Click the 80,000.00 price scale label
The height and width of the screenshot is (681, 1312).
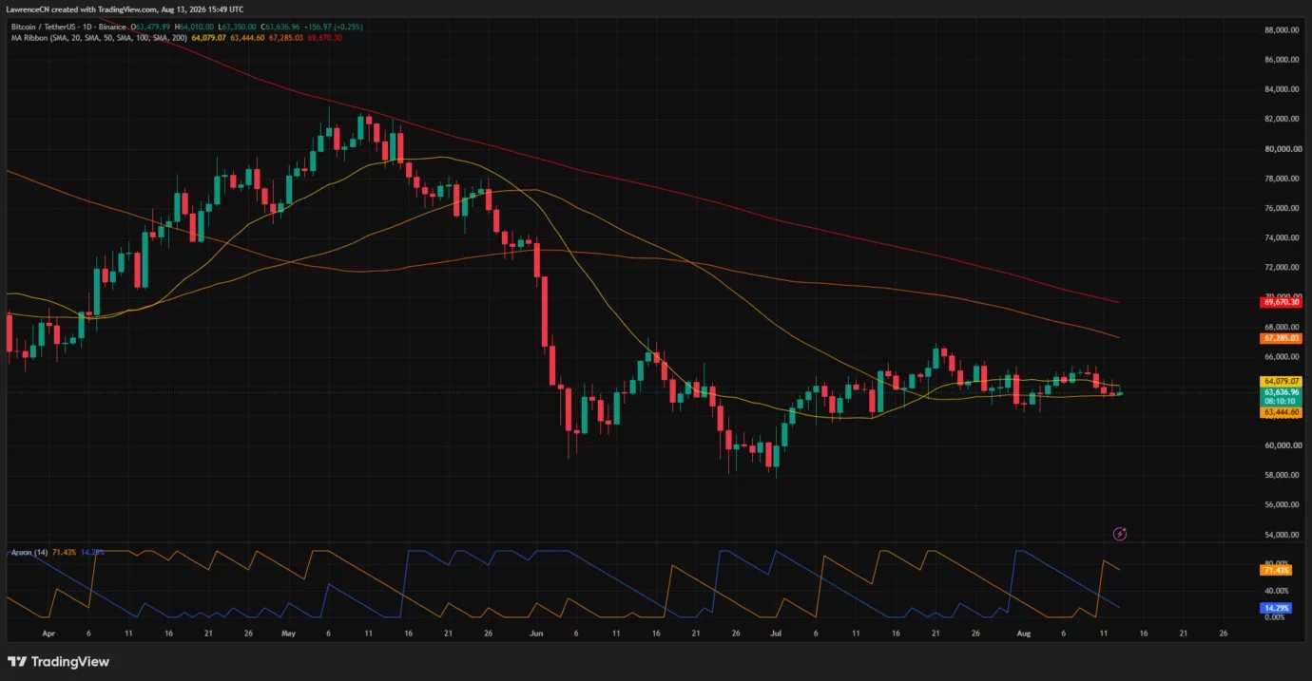1282,149
